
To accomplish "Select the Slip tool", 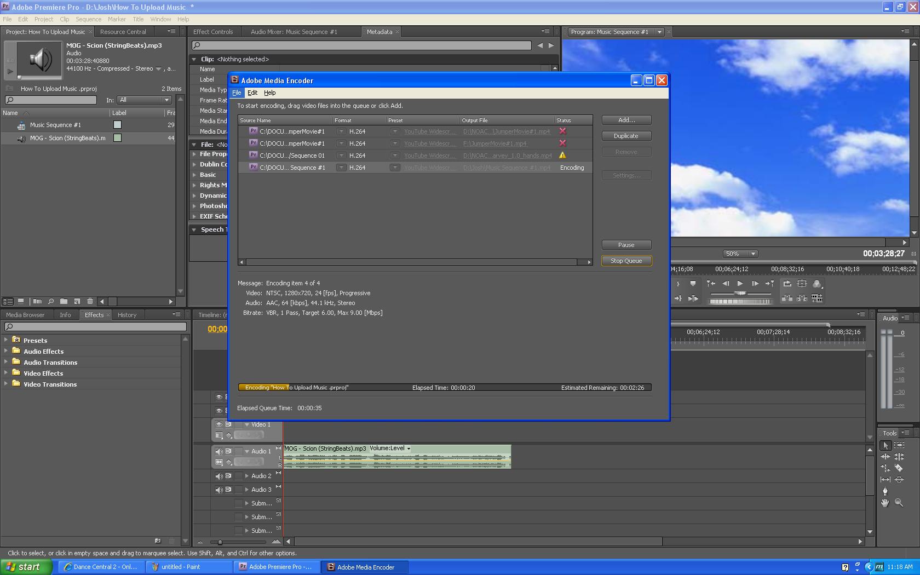I will tap(886, 479).
